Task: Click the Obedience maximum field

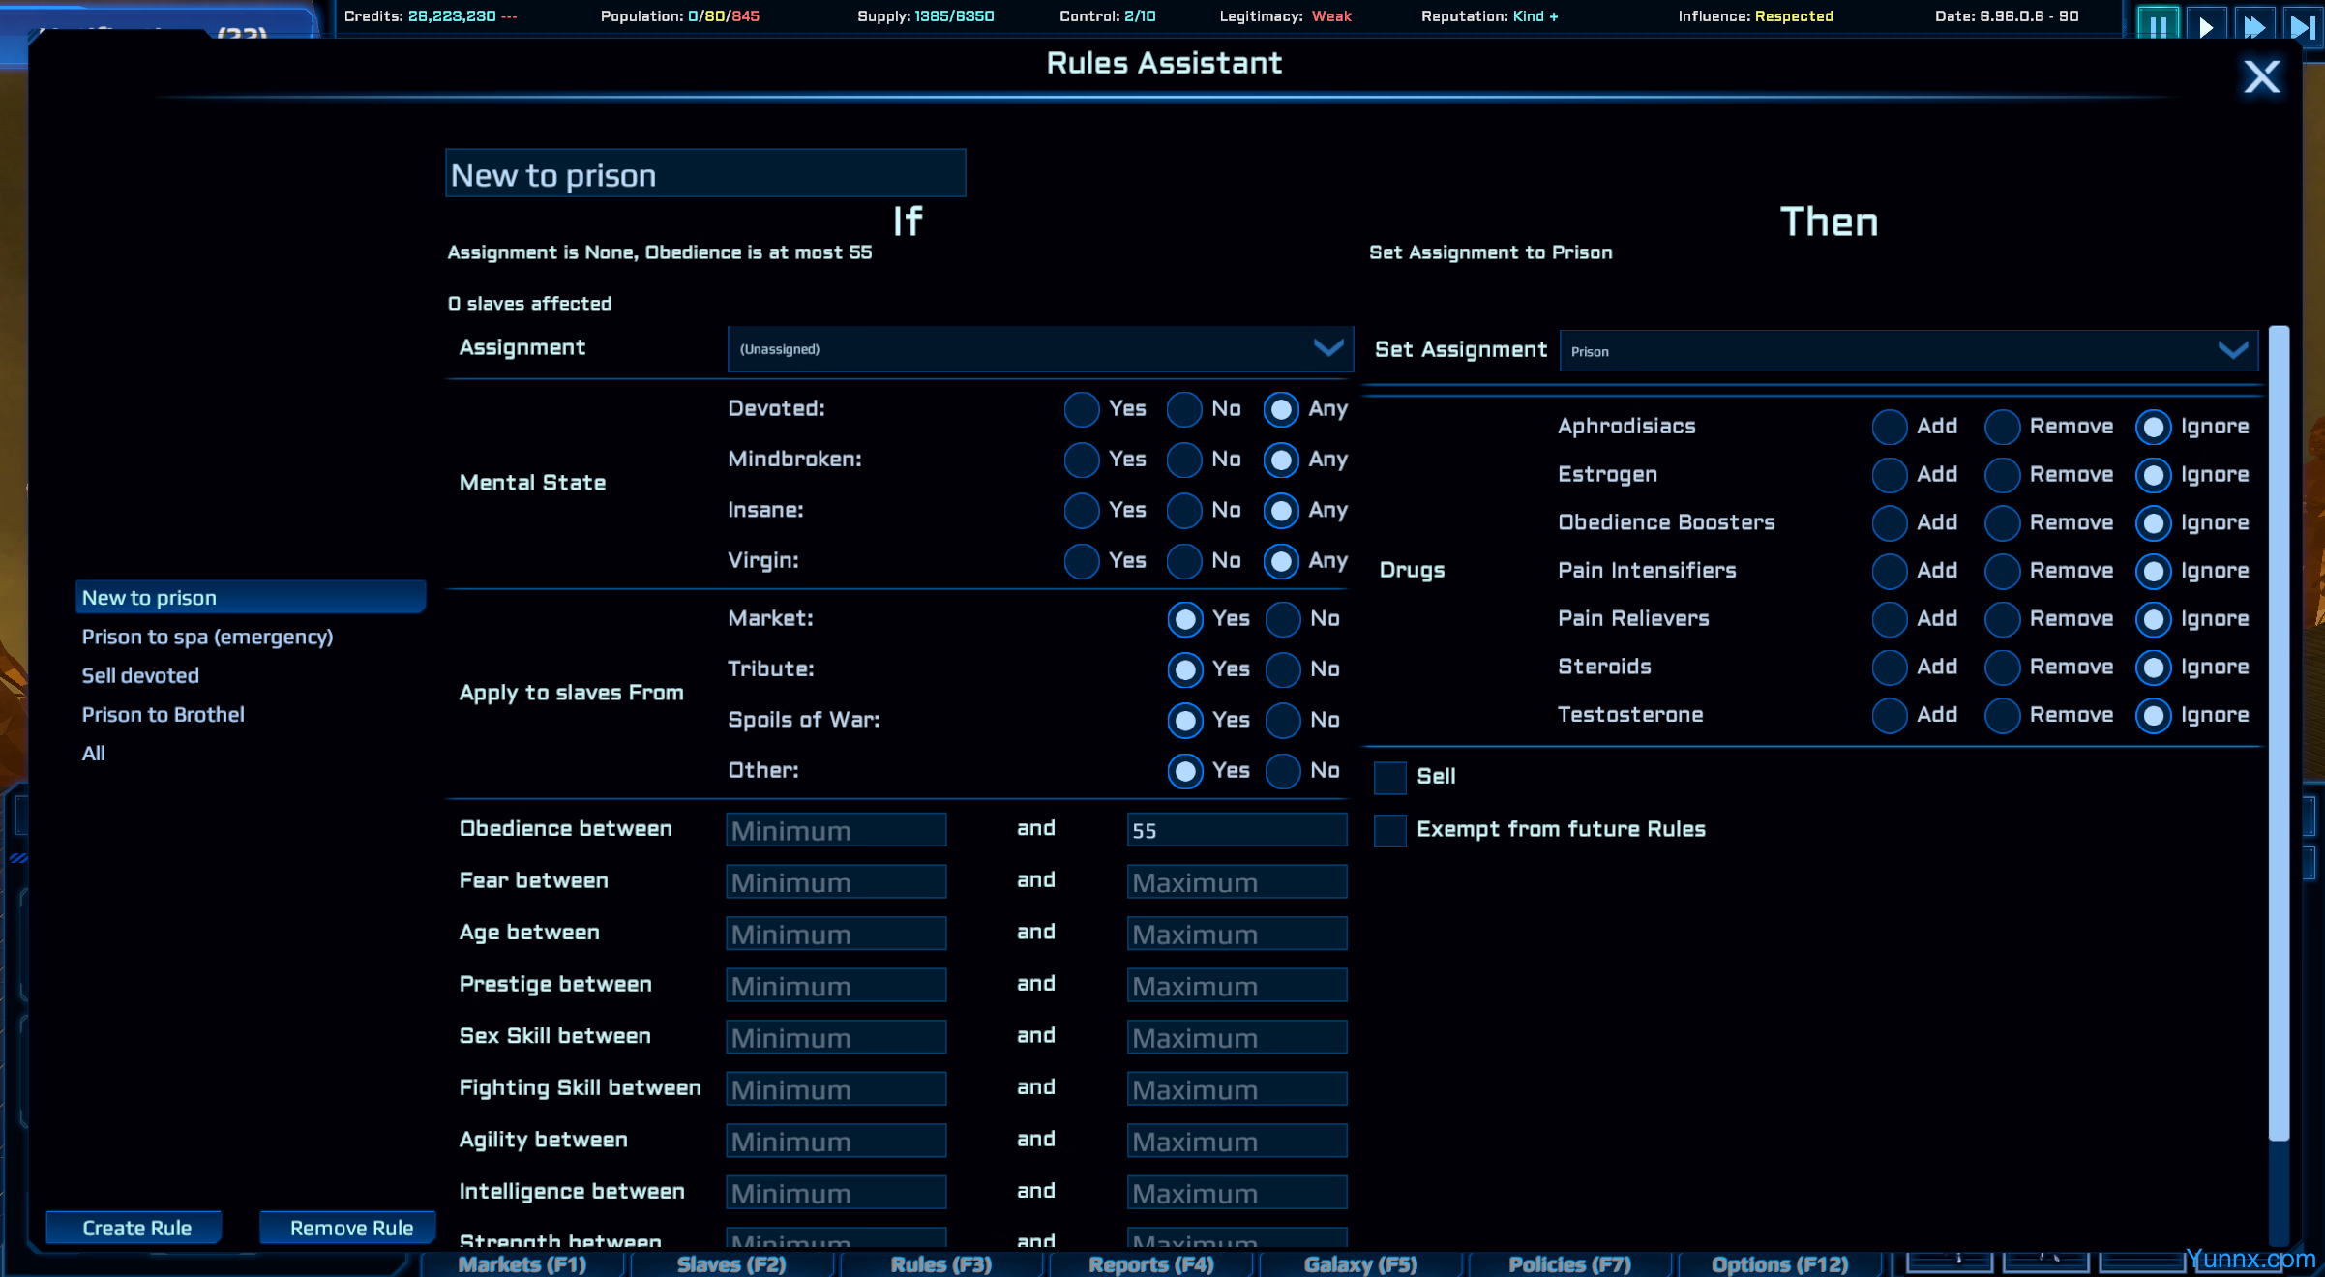Action: [1236, 830]
